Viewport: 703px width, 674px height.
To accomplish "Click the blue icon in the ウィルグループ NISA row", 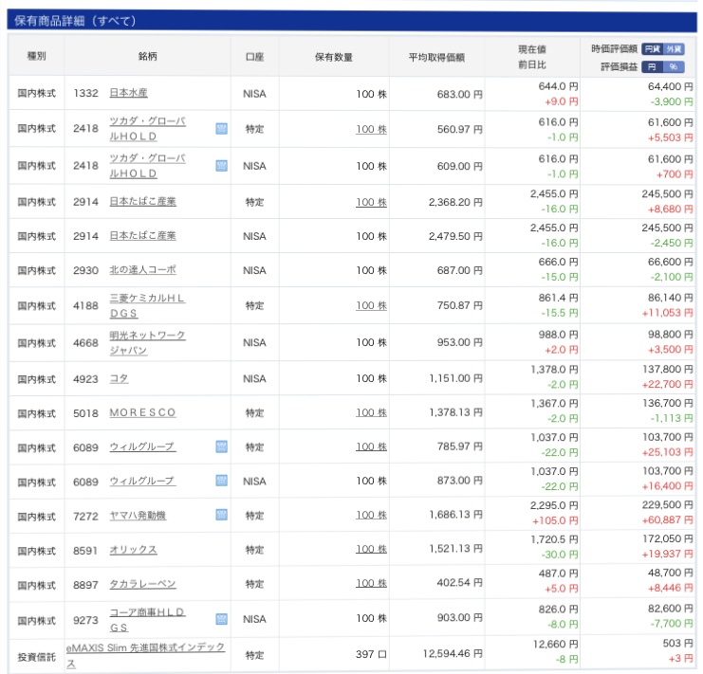I will click(x=221, y=481).
